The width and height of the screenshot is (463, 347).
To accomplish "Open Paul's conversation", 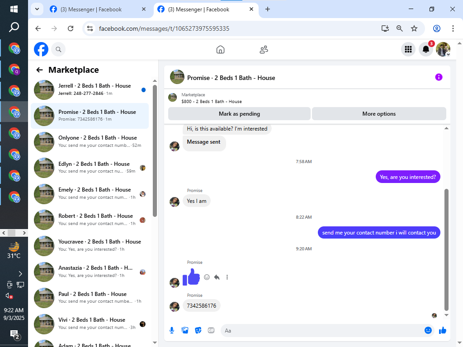I will click(x=90, y=297).
